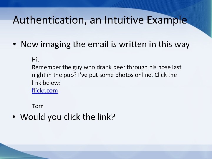Screen dimensions: 212x159
Task: Click the line 'night in the pub? I've put some photos online'
Action: coord(104,75)
